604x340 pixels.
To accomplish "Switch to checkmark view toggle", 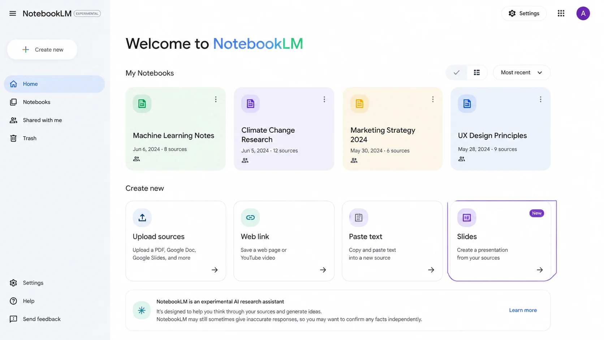I will [457, 73].
